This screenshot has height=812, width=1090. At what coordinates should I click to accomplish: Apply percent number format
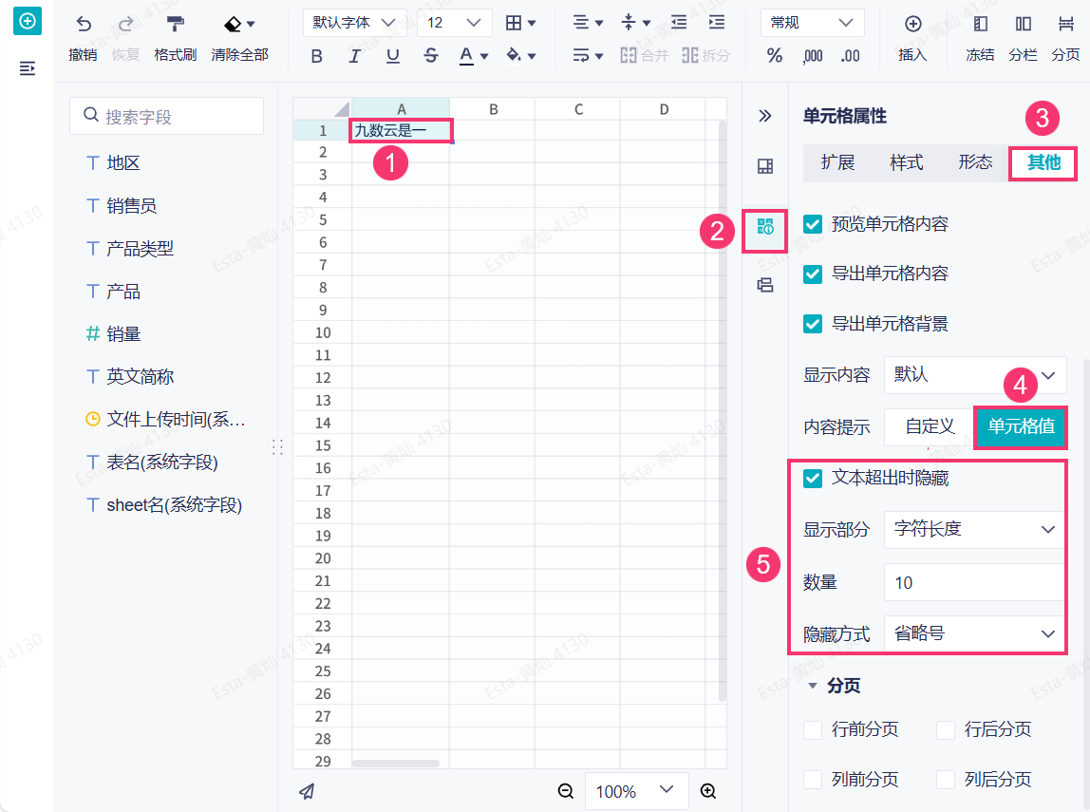pos(775,56)
